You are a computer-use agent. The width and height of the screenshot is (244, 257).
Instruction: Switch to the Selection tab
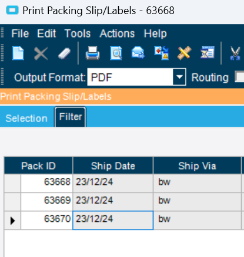[26, 119]
